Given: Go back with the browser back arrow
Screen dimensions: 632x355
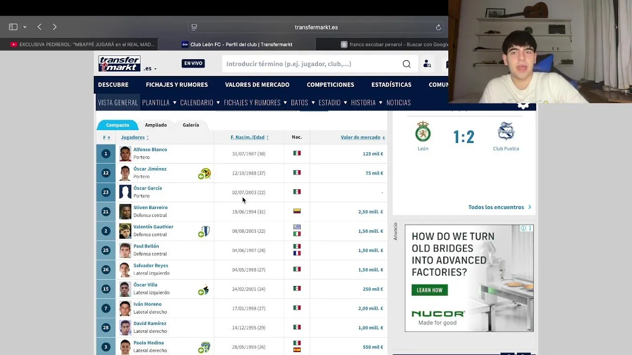Looking at the screenshot, I should (x=39, y=27).
